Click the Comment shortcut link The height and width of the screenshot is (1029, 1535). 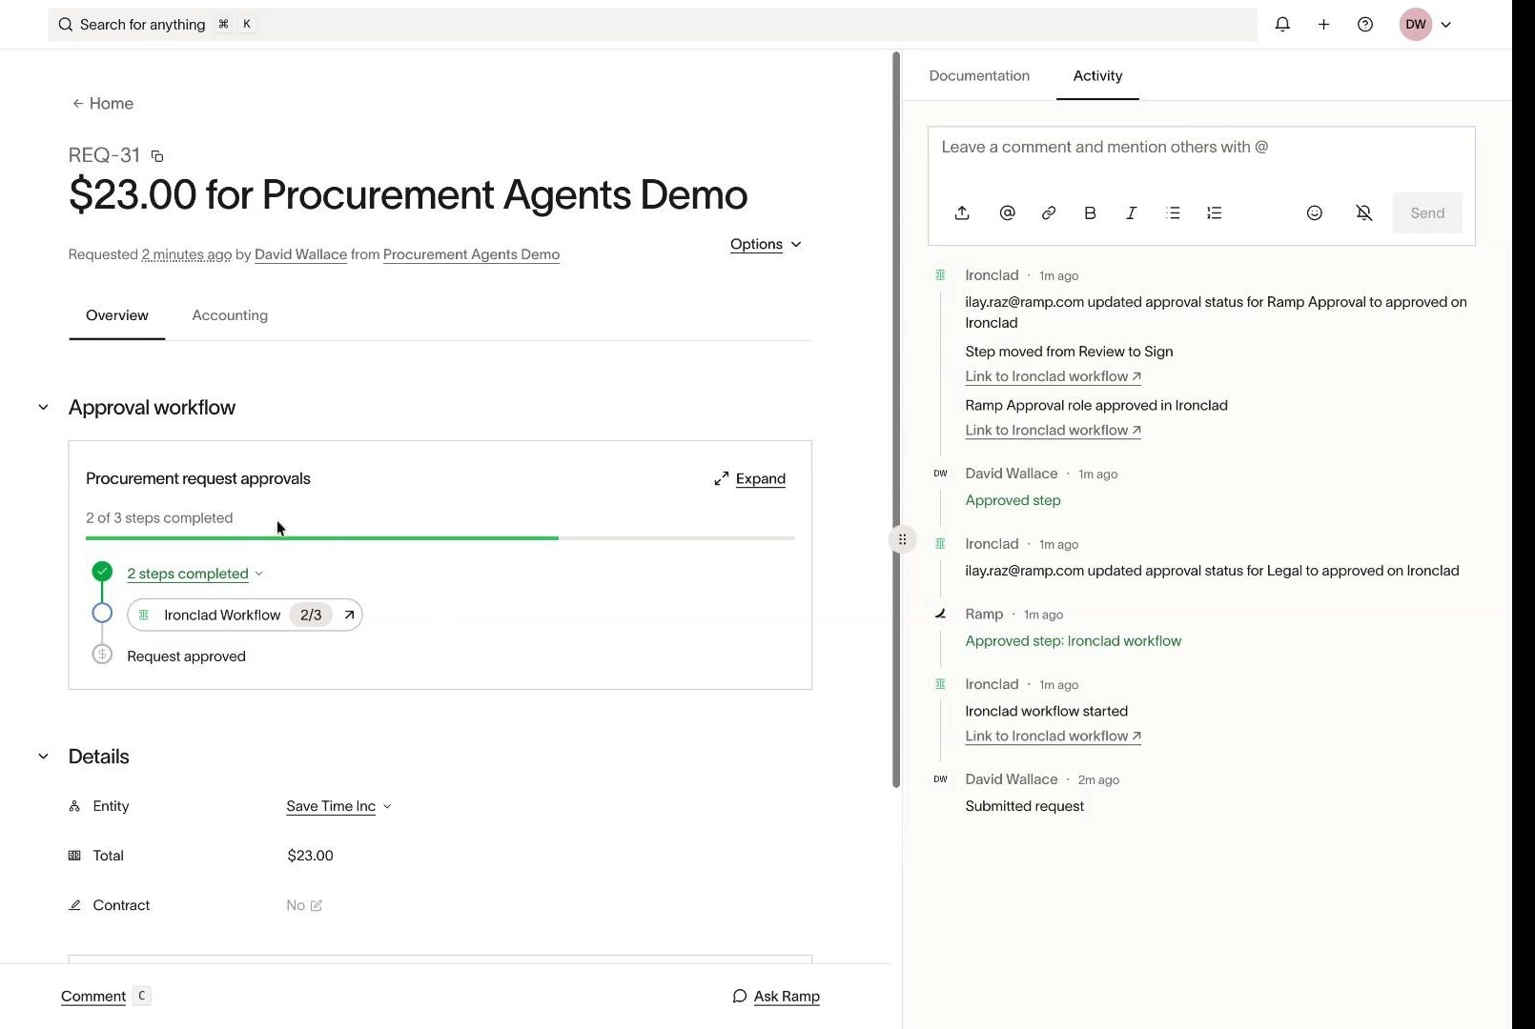[x=93, y=996]
